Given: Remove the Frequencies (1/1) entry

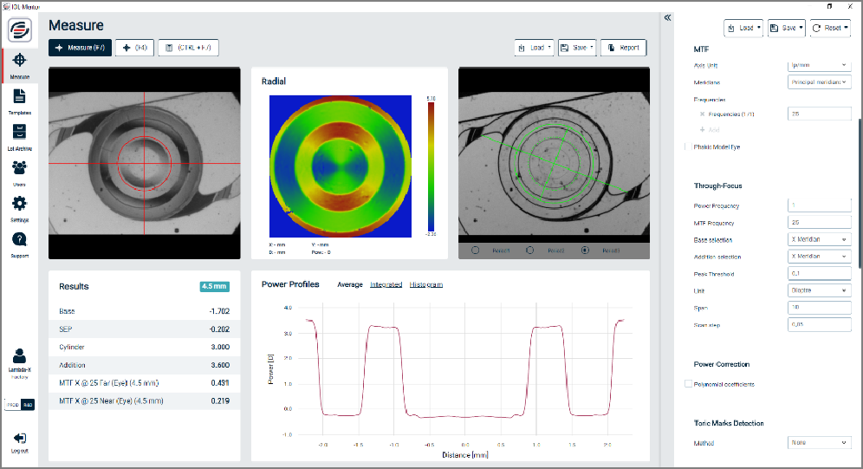Looking at the screenshot, I should point(702,114).
